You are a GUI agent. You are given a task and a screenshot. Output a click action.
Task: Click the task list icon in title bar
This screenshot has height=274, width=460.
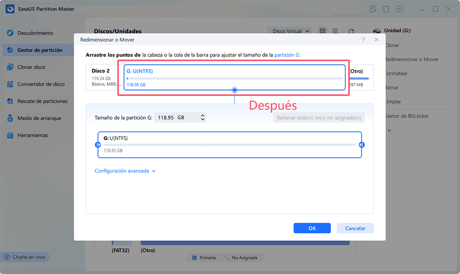coord(373,9)
